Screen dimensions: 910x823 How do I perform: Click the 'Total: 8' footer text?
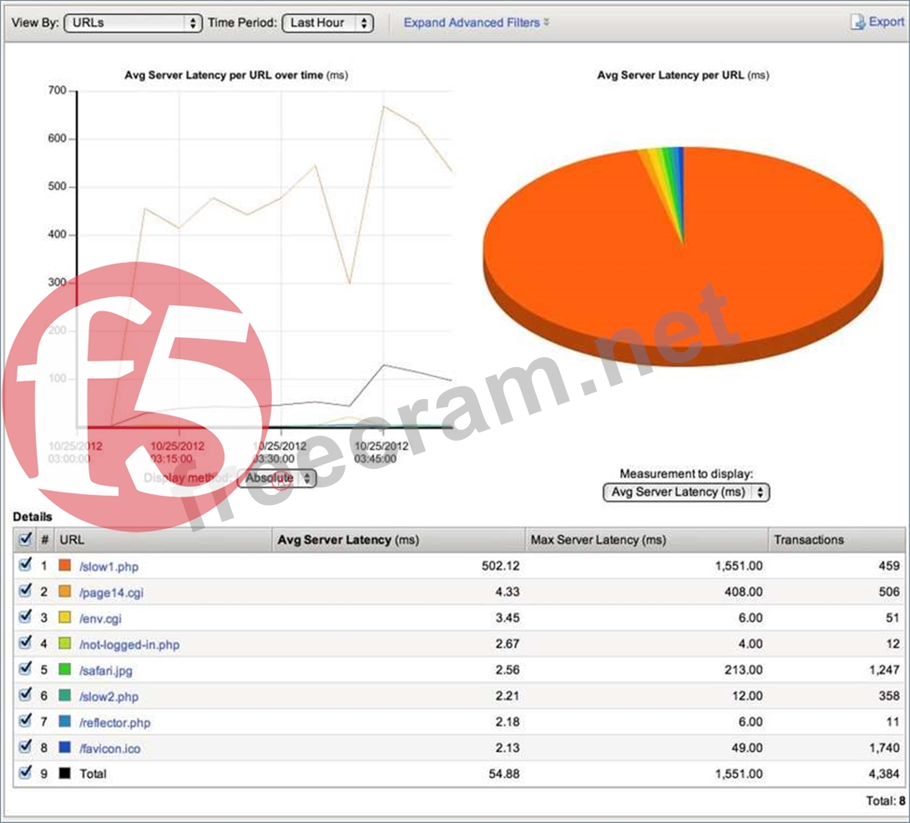(886, 801)
